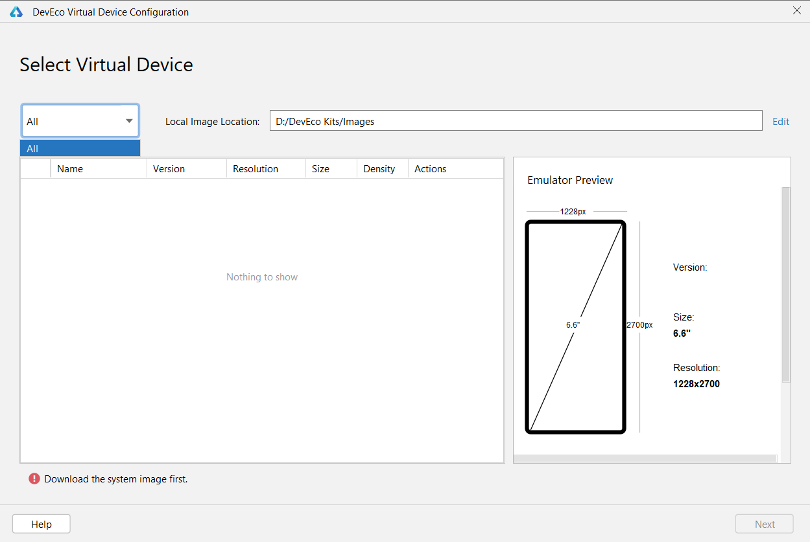This screenshot has width=810, height=542.
Task: Click the Local Image Location label
Action: 213,121
